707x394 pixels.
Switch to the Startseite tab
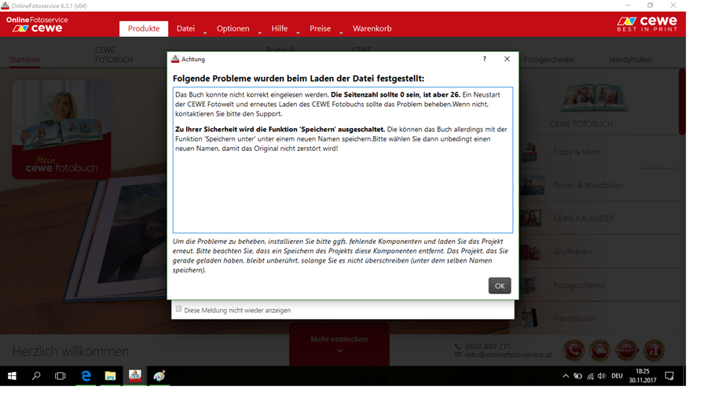click(x=25, y=60)
